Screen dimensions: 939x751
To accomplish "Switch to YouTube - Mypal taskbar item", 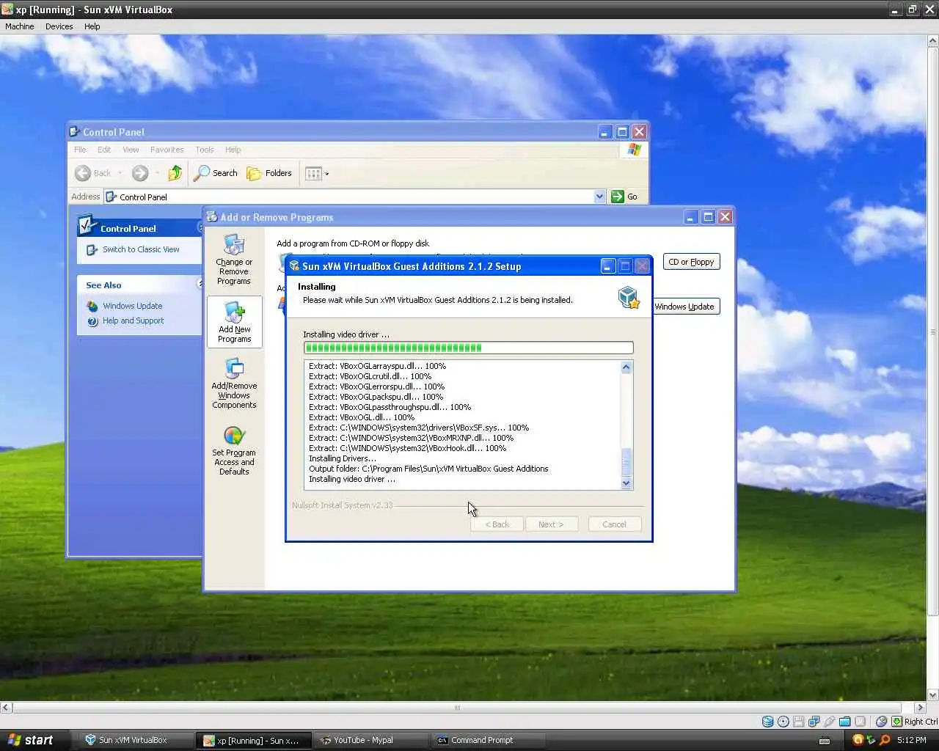I will (370, 740).
